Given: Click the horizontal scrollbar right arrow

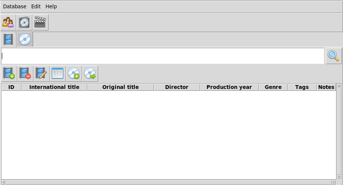Looking at the screenshot, I should pos(334,182).
